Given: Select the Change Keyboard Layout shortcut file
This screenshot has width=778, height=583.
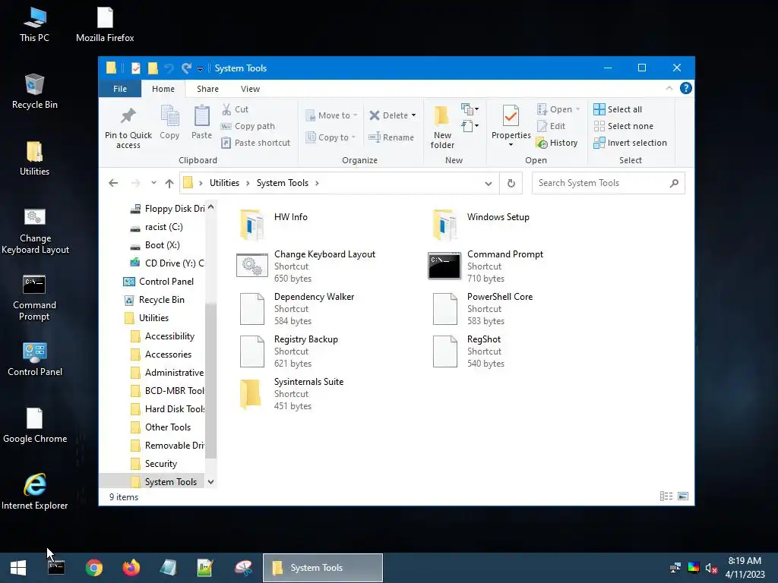Looking at the screenshot, I should point(306,266).
